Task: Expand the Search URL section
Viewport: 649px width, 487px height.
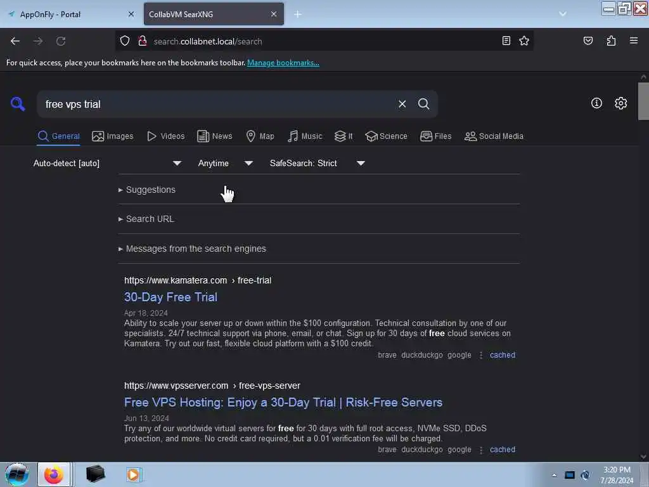Action: pos(146,219)
